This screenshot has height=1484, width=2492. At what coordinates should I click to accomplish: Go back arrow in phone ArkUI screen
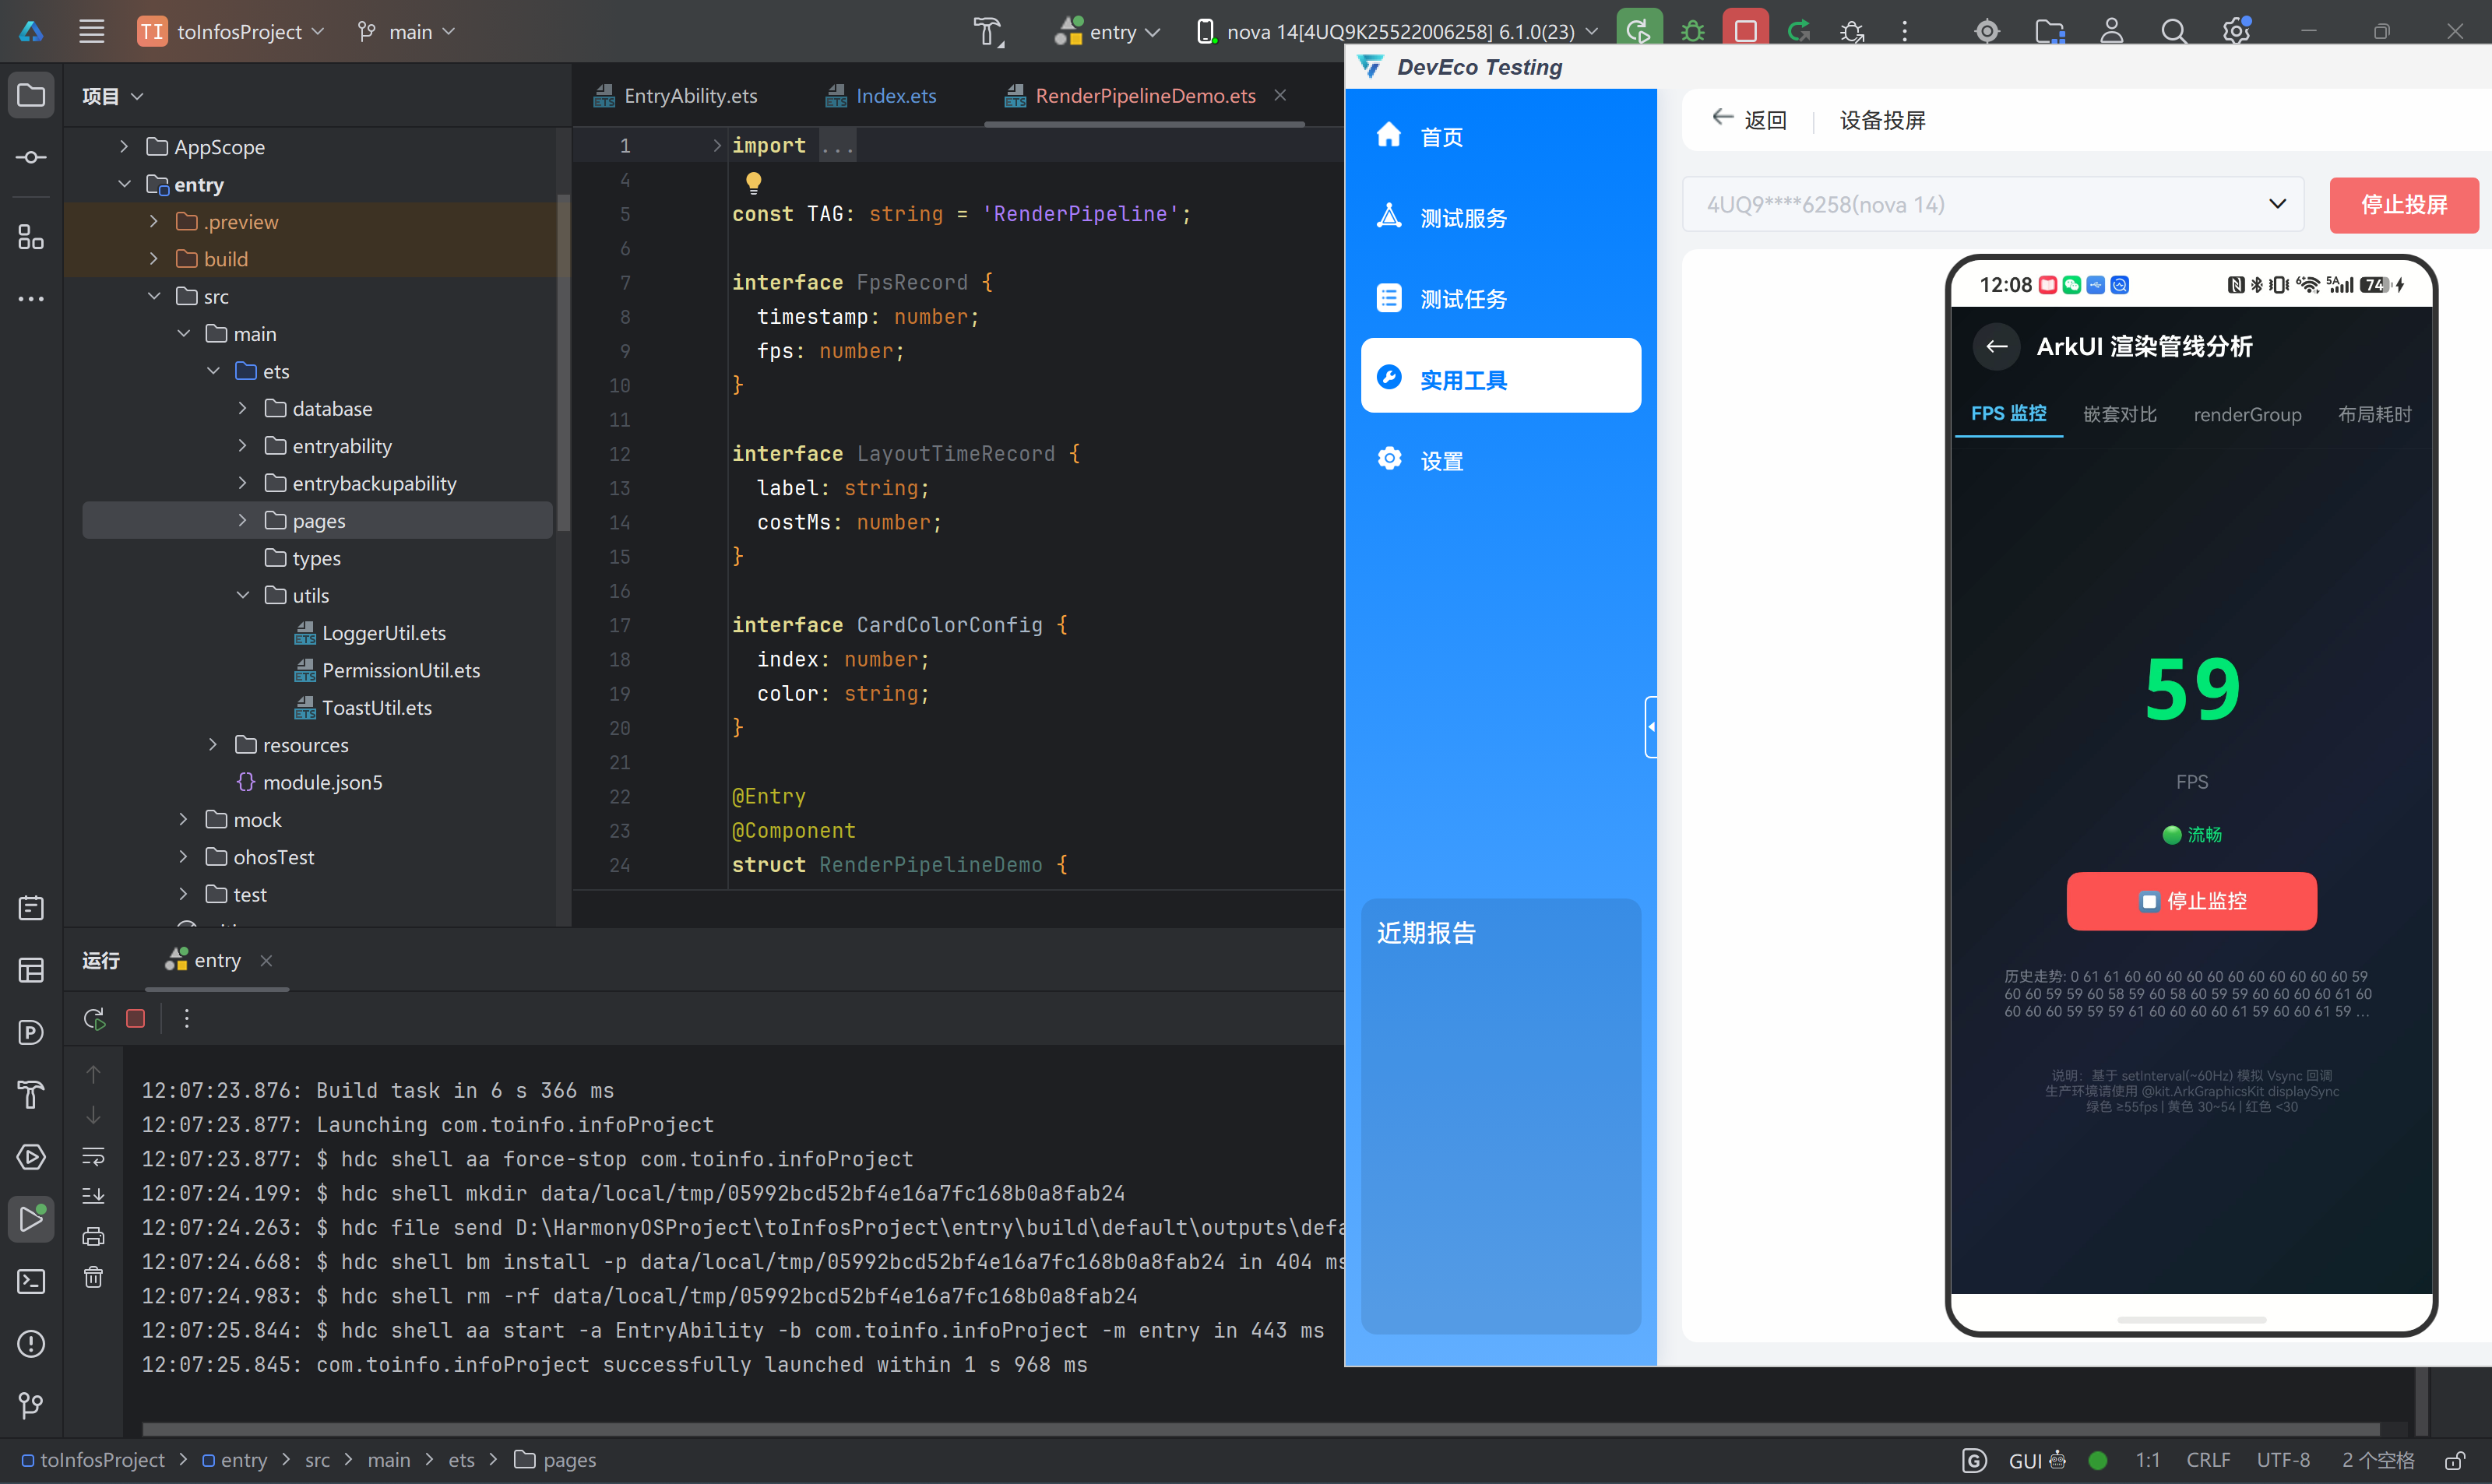point(1996,346)
